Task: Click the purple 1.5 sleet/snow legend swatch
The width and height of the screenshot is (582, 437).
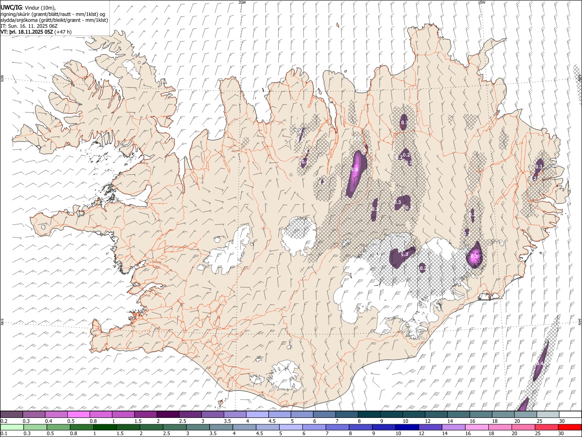Action: click(145, 414)
